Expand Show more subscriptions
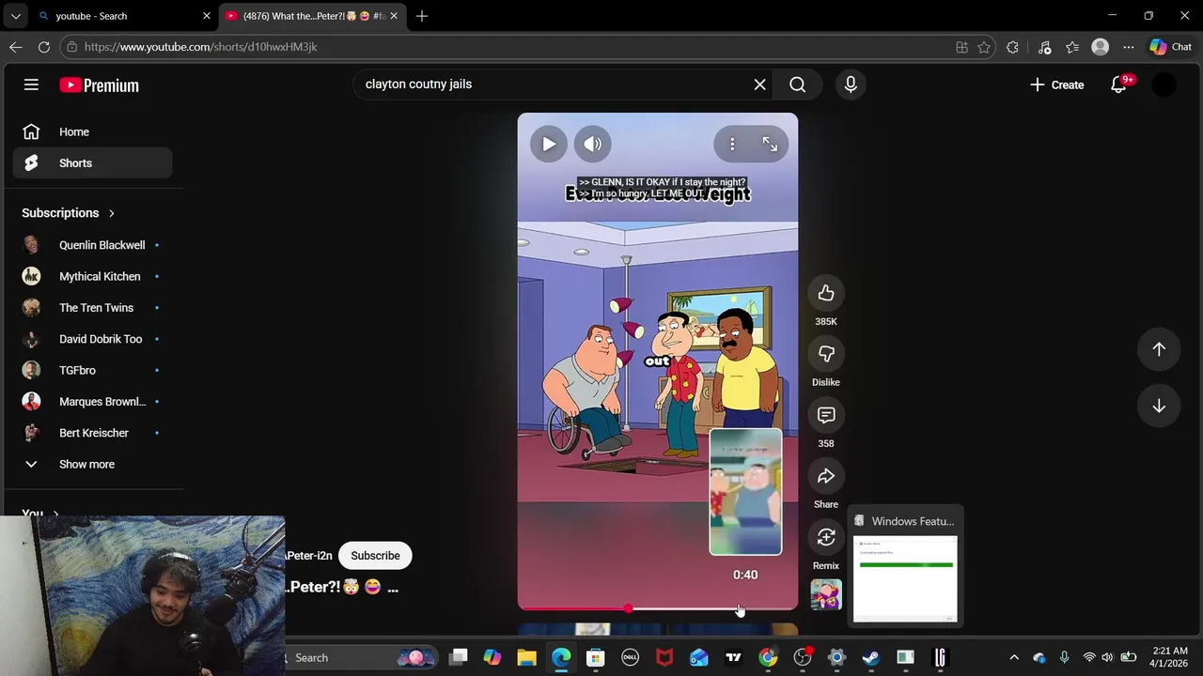The width and height of the screenshot is (1203, 676). [92, 464]
